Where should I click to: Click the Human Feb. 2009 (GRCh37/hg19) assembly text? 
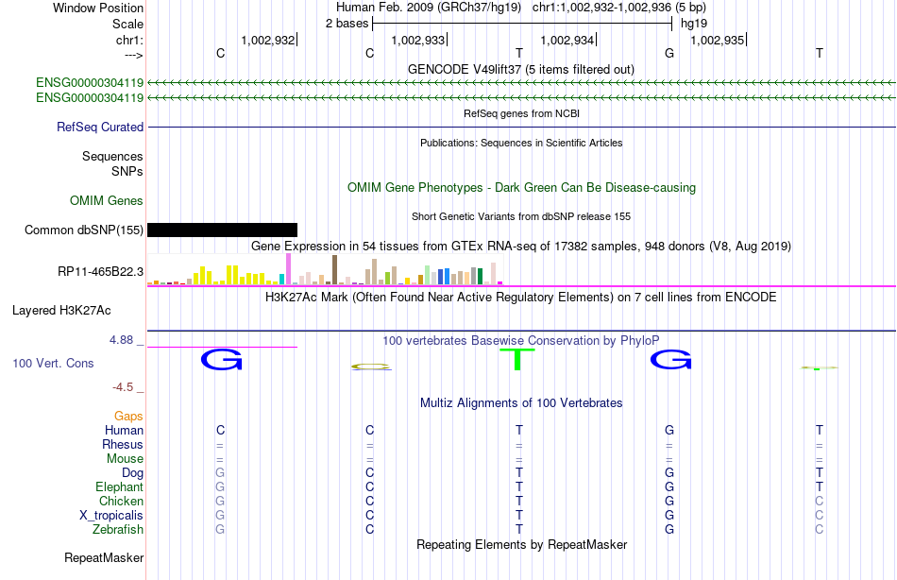pyautogui.click(x=429, y=8)
